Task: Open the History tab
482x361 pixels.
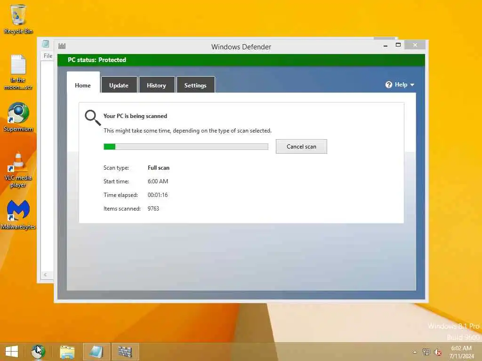Action: (x=156, y=85)
